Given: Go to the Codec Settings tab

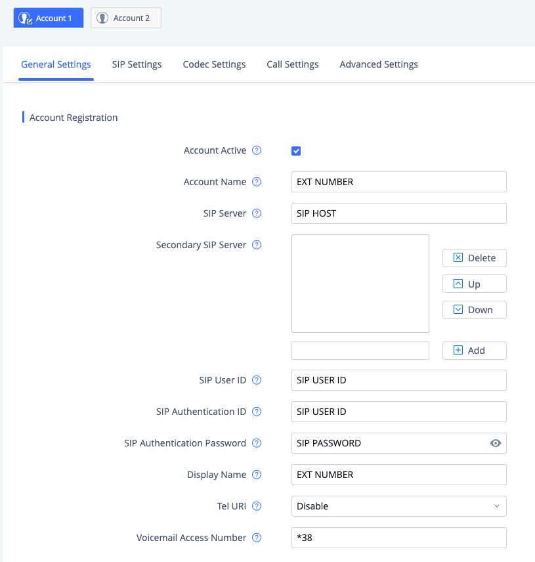Looking at the screenshot, I should click(214, 64).
